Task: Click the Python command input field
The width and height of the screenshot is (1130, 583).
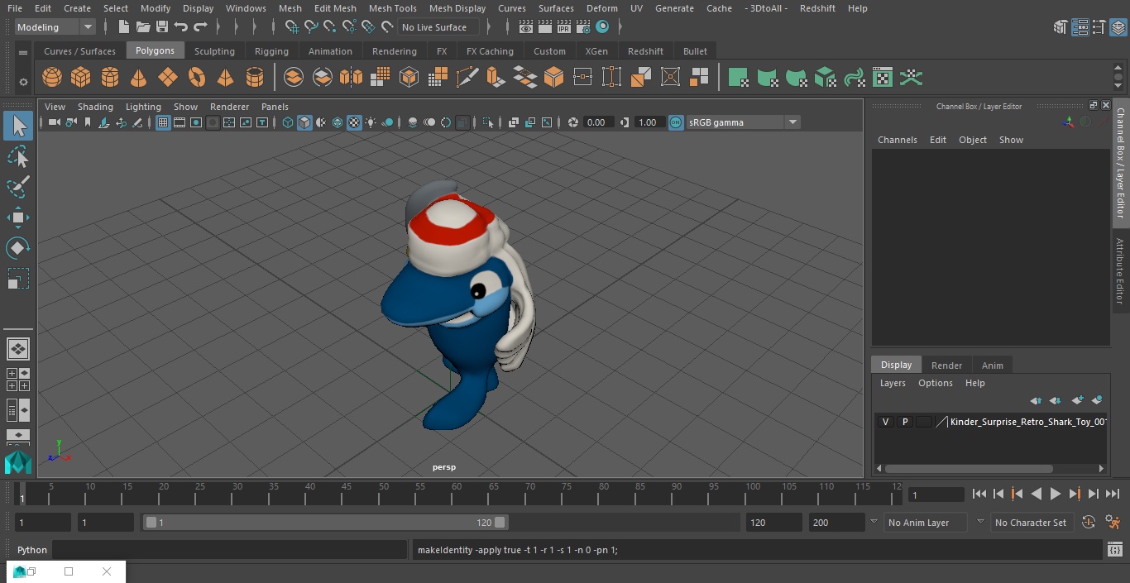Action: coord(230,550)
